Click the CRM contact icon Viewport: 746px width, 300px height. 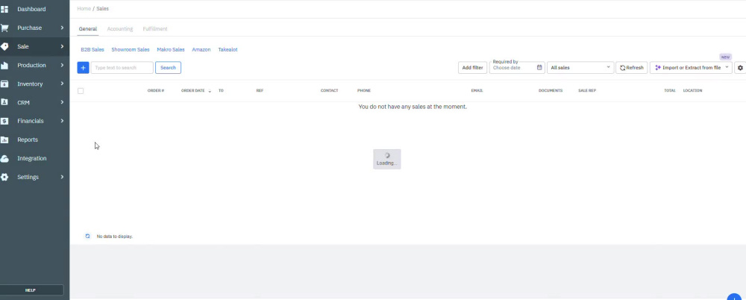tap(4, 102)
